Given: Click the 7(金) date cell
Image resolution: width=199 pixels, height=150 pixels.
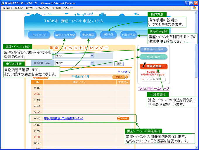Looking at the screenshot, I should pos(37,125).
